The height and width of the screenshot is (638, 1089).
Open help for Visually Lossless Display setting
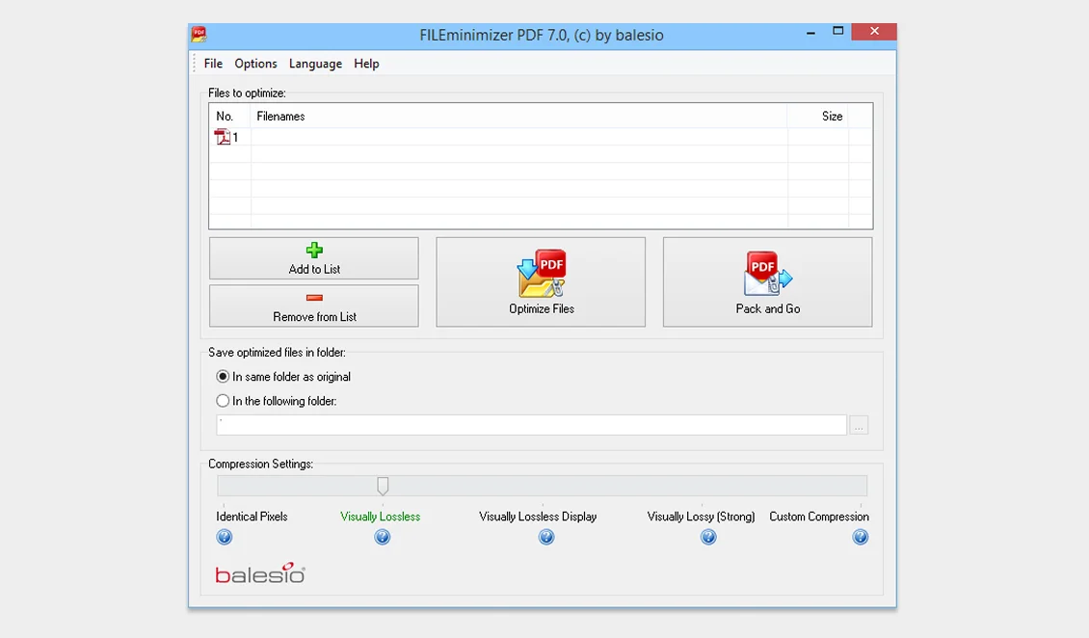tap(546, 537)
